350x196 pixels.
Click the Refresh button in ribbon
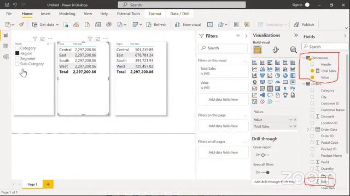click(x=156, y=24)
